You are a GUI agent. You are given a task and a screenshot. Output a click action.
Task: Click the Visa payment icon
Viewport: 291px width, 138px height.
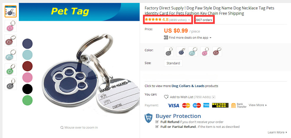[x=173, y=105]
